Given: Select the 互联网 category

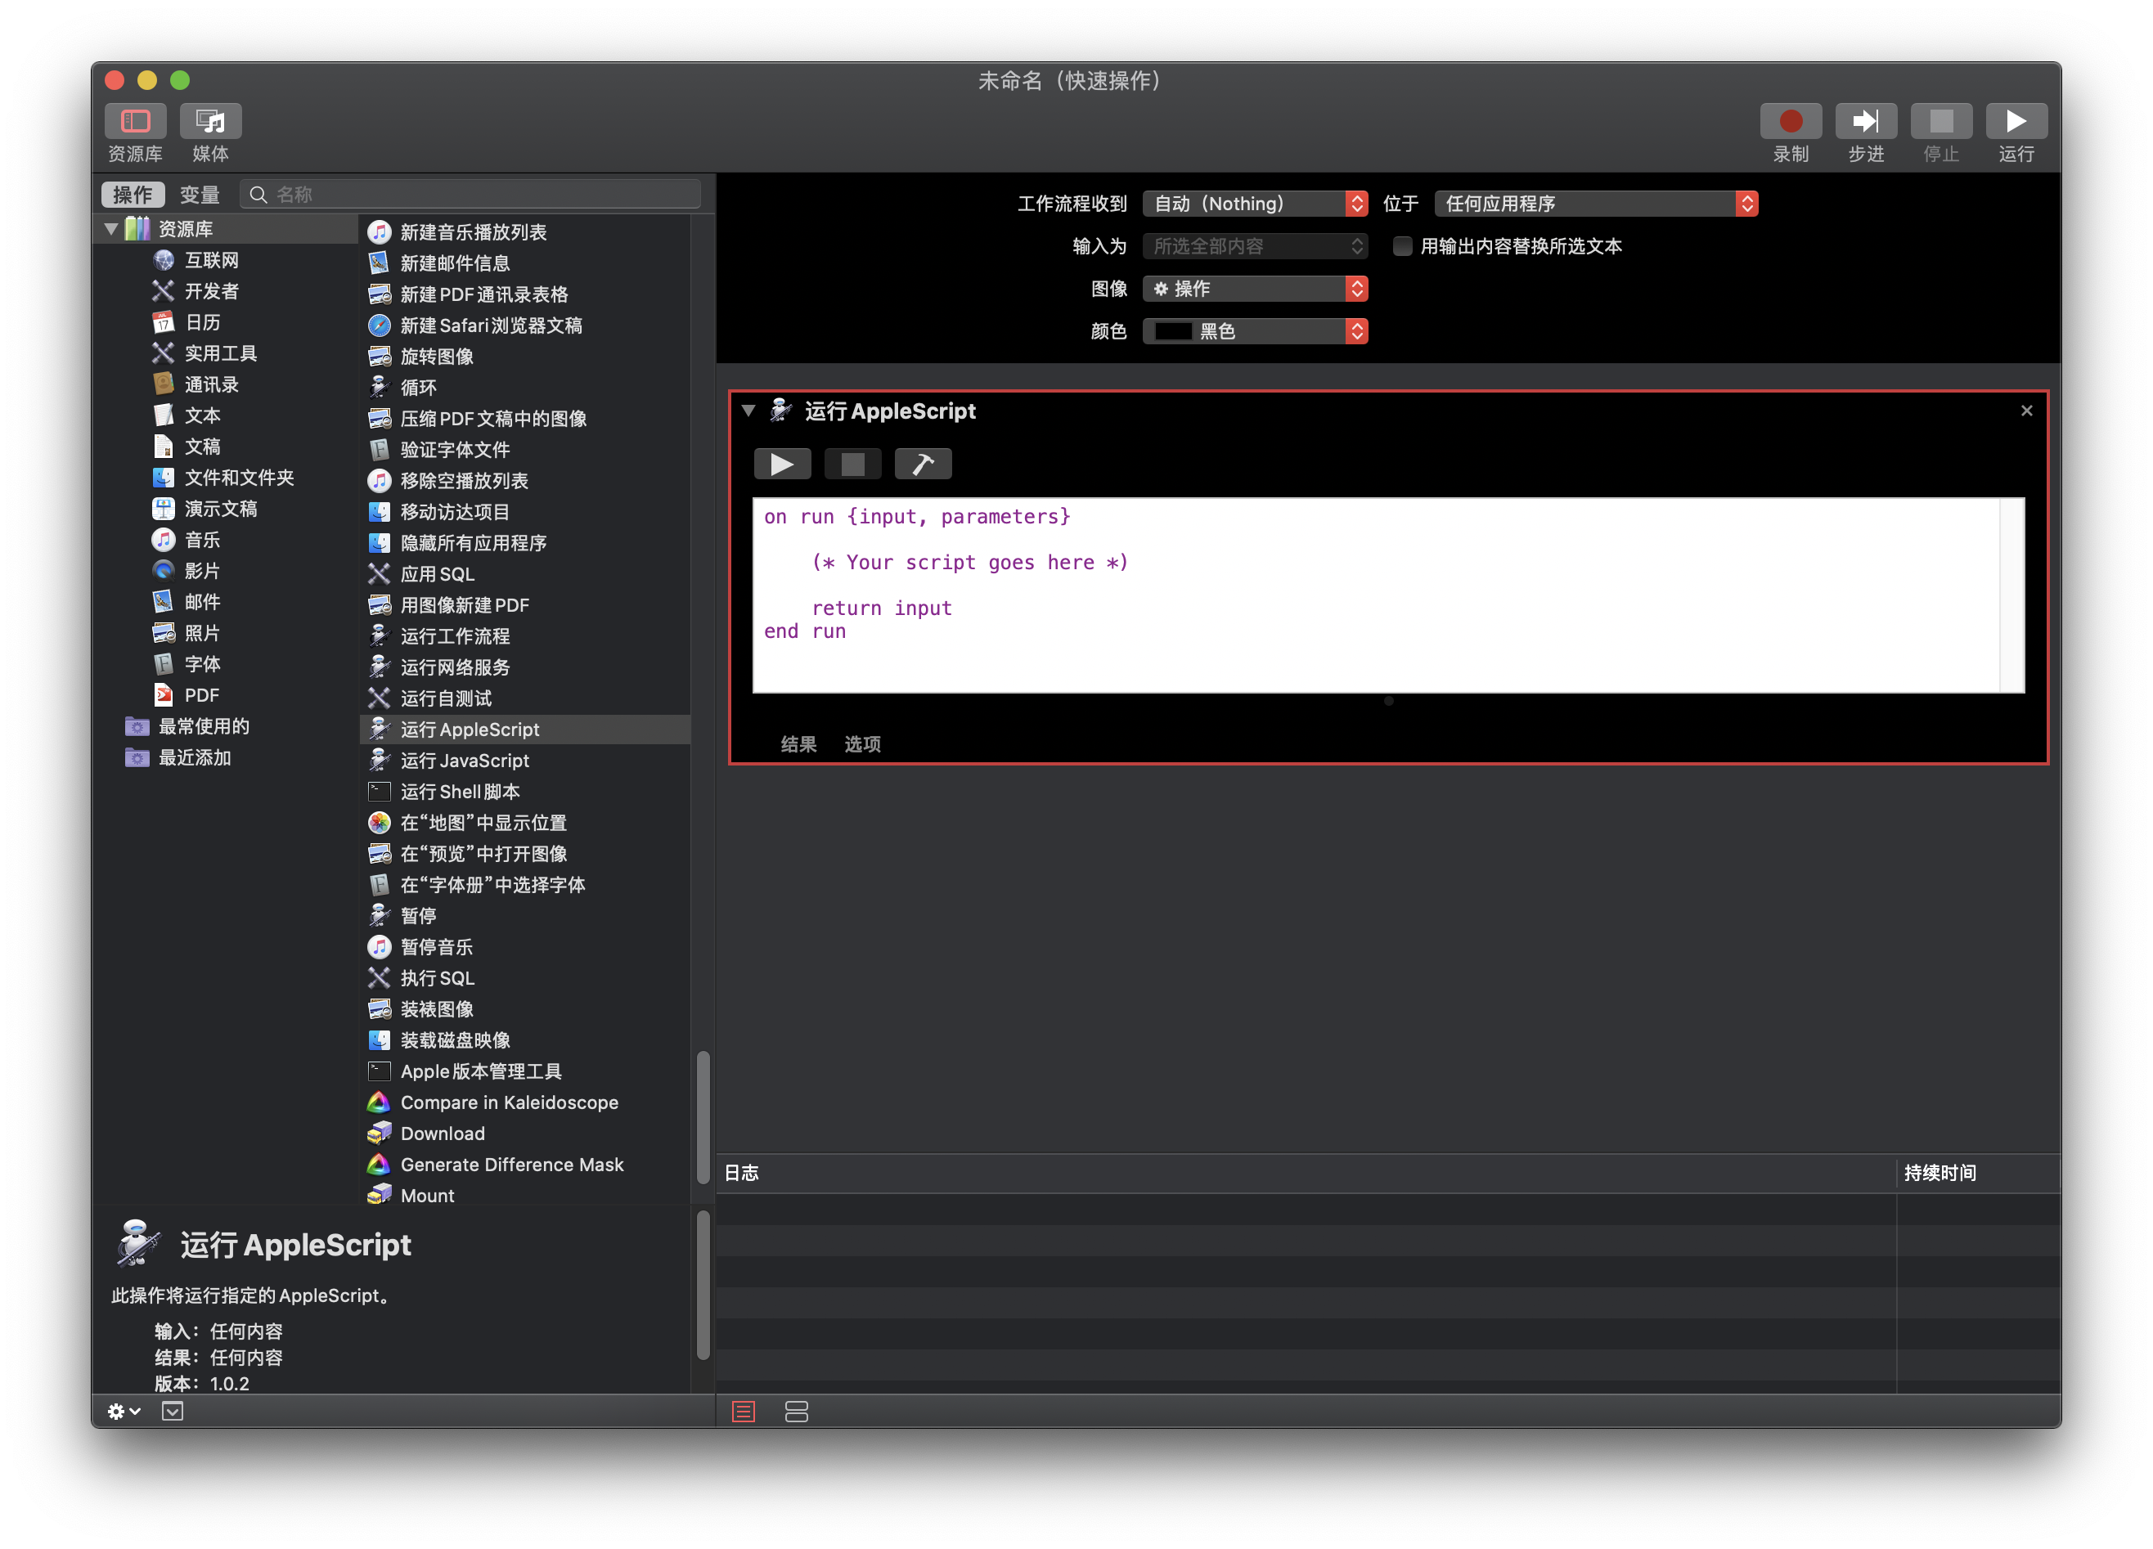Looking at the screenshot, I should 211,260.
